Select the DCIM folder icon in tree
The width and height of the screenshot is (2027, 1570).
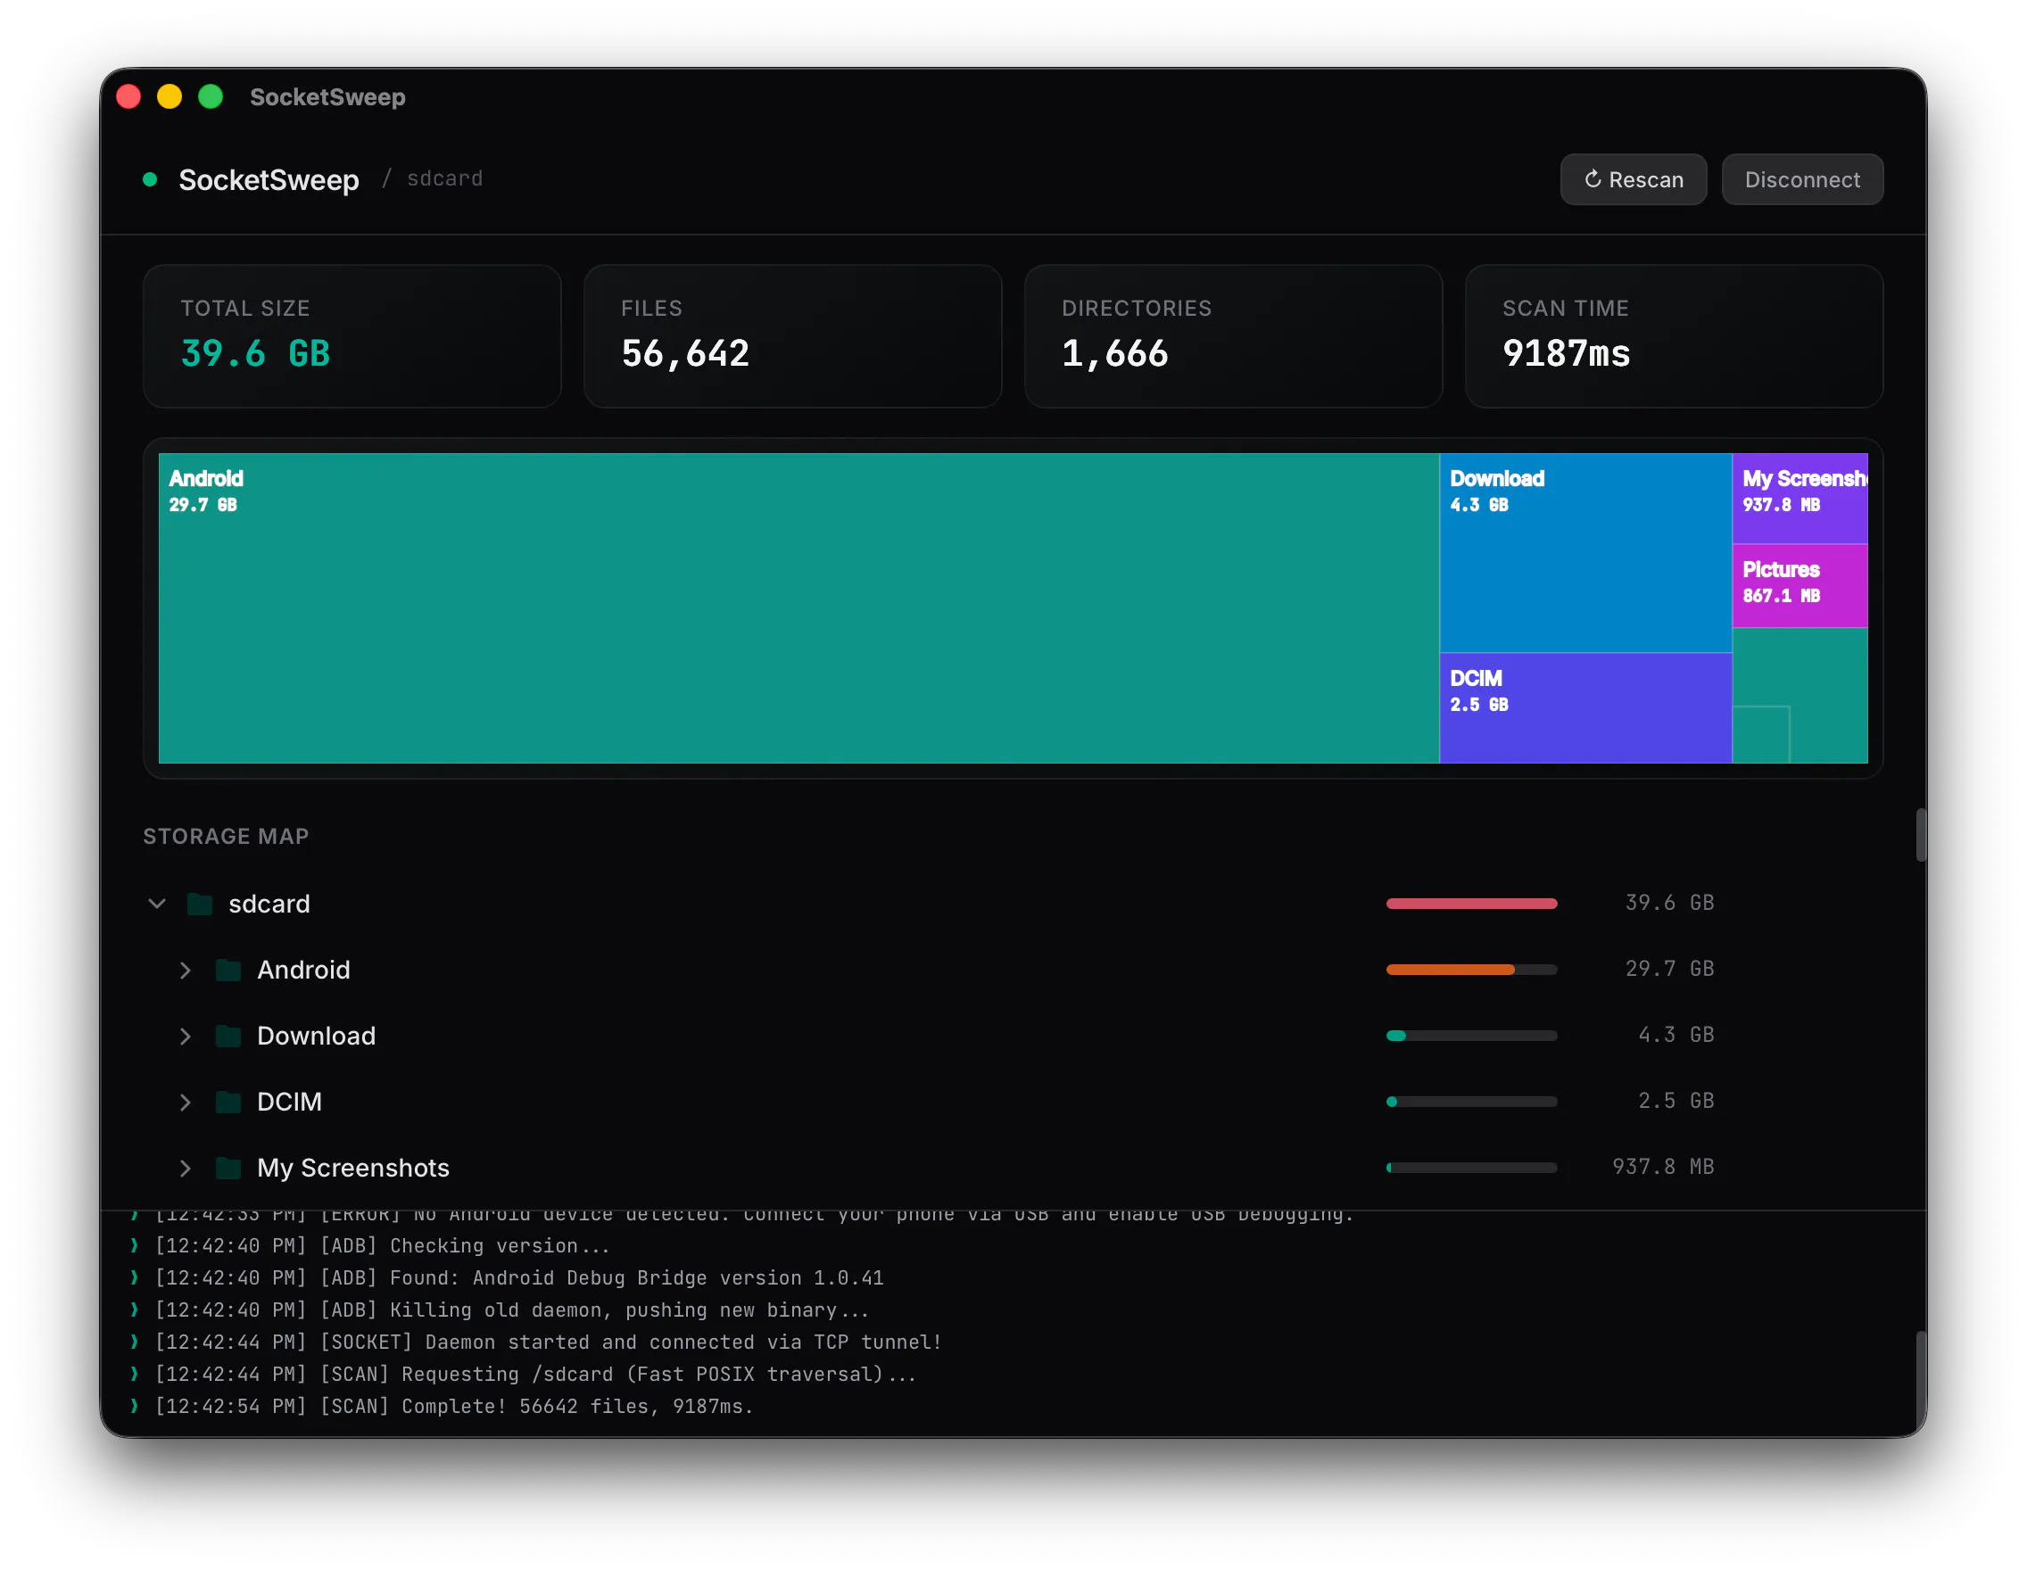228,1102
